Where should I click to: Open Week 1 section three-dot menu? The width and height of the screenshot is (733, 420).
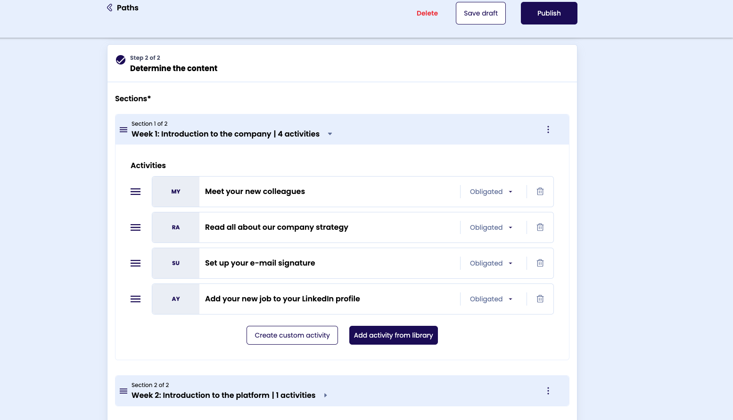(548, 129)
